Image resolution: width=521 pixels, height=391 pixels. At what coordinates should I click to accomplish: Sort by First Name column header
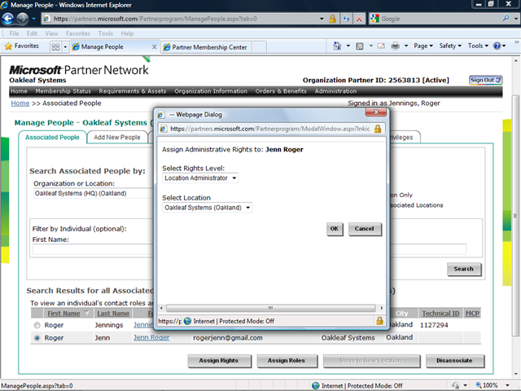[x=63, y=314]
